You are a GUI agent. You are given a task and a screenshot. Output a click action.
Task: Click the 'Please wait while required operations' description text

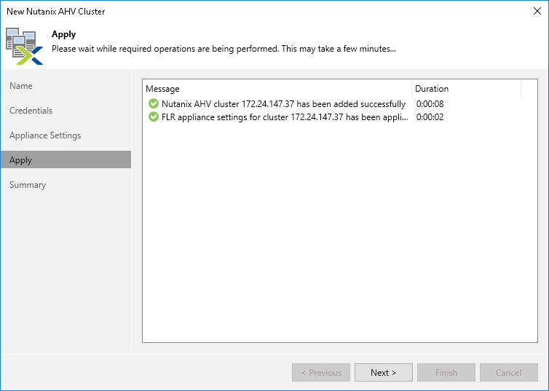pyautogui.click(x=224, y=49)
